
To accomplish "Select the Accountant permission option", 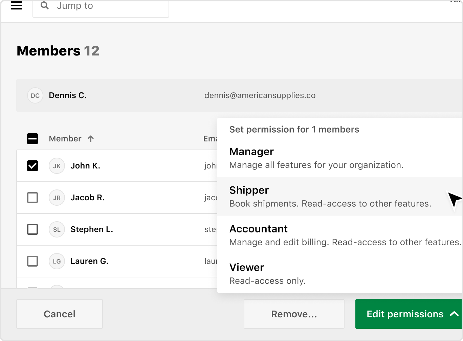I will click(340, 235).
